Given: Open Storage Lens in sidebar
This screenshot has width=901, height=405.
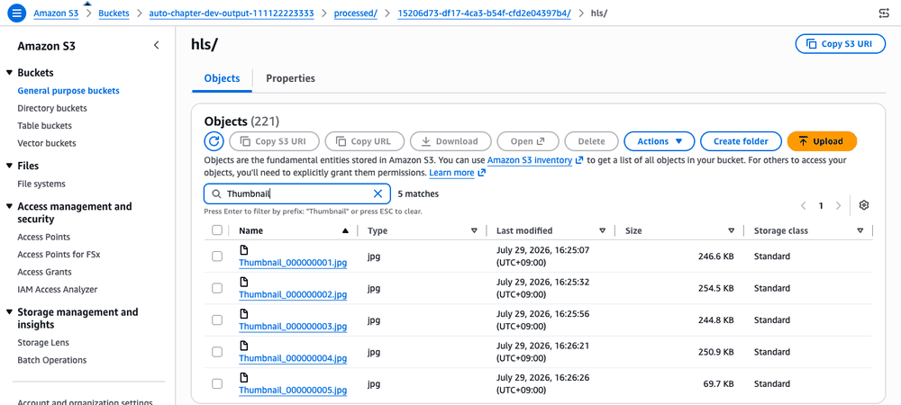Looking at the screenshot, I should click(x=43, y=343).
